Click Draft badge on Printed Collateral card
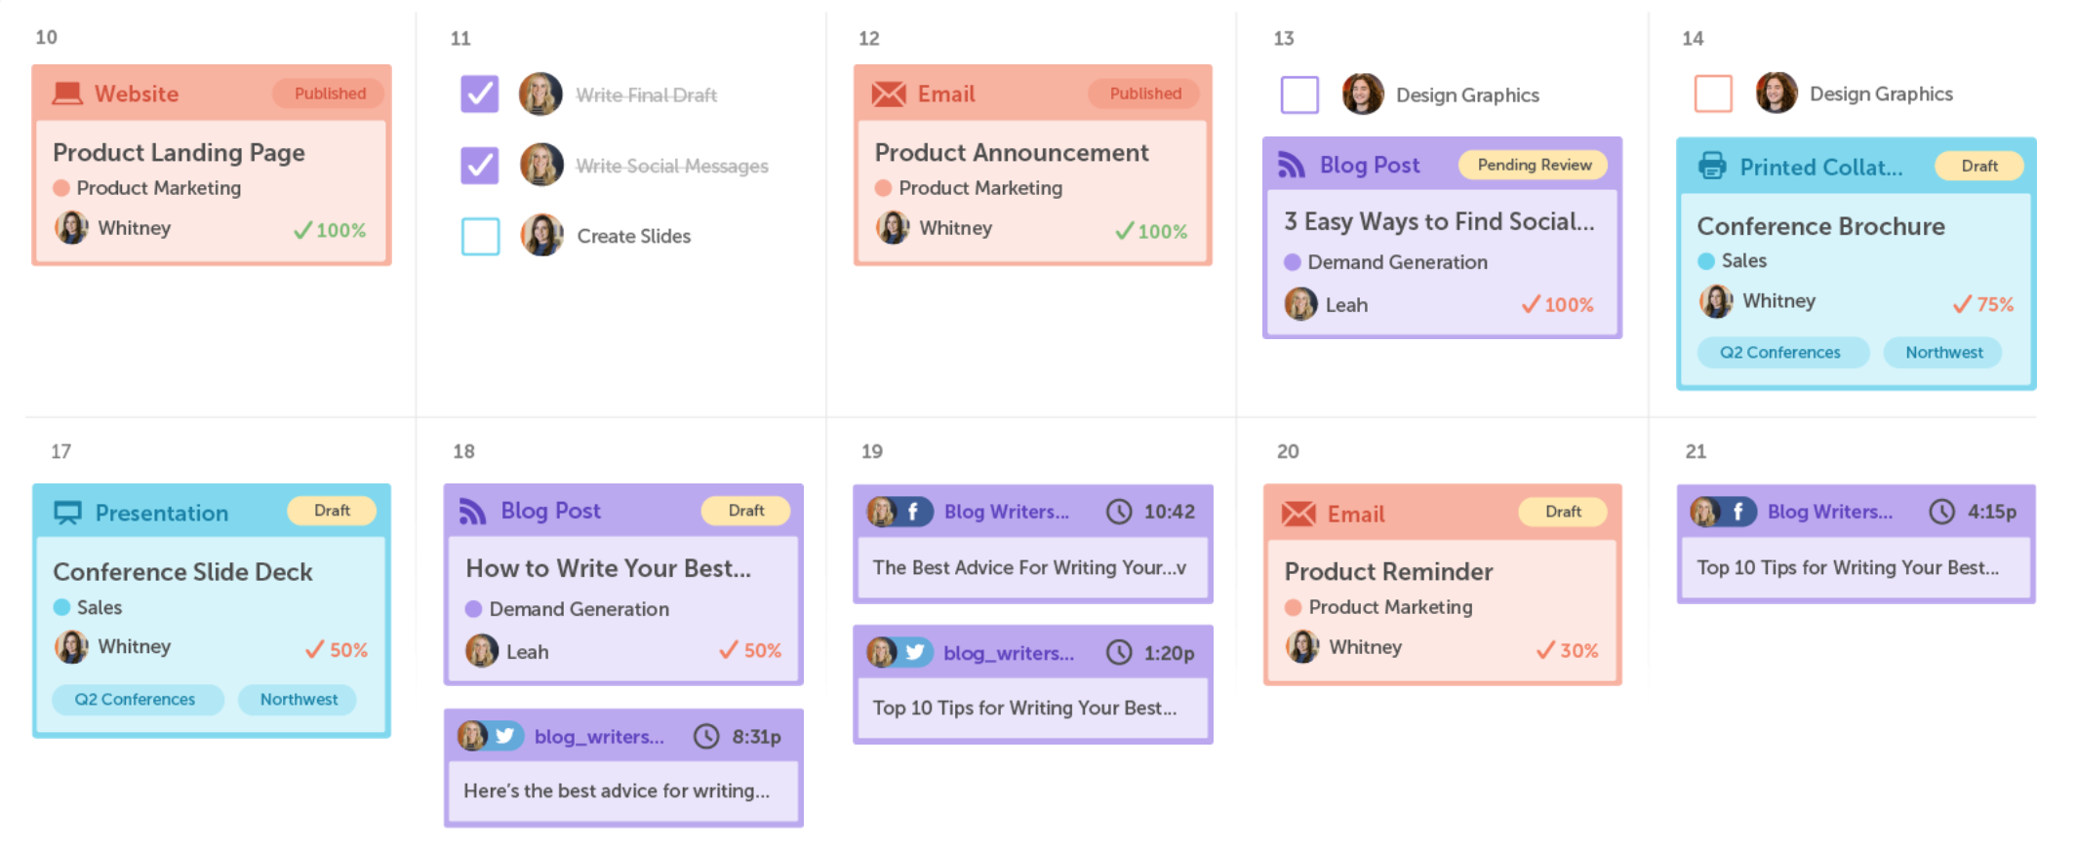 pyautogui.click(x=1979, y=166)
